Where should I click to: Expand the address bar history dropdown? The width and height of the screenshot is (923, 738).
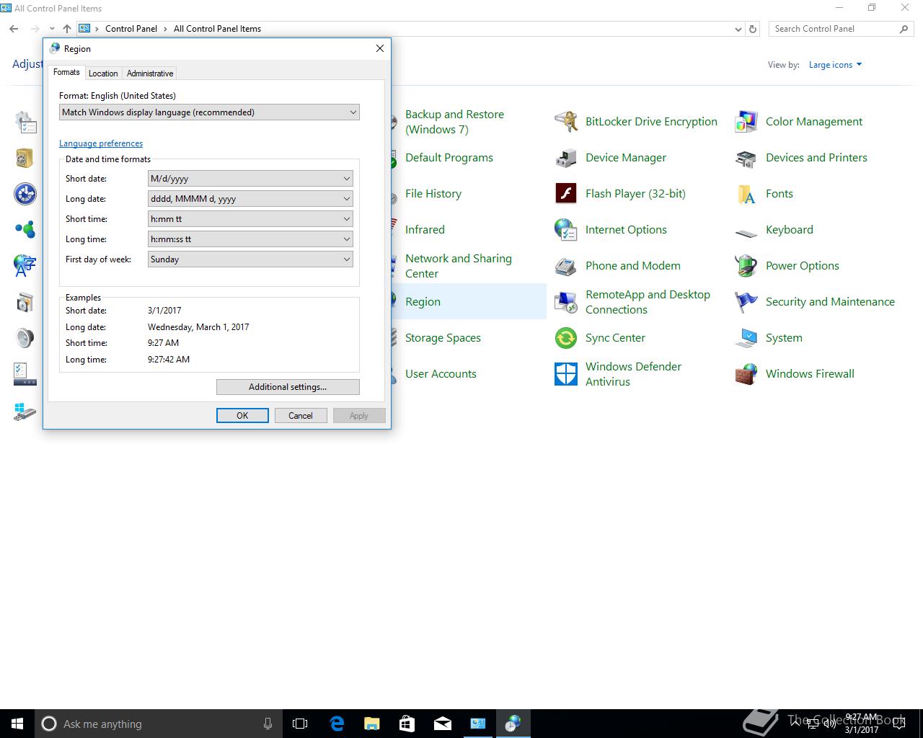click(x=738, y=29)
